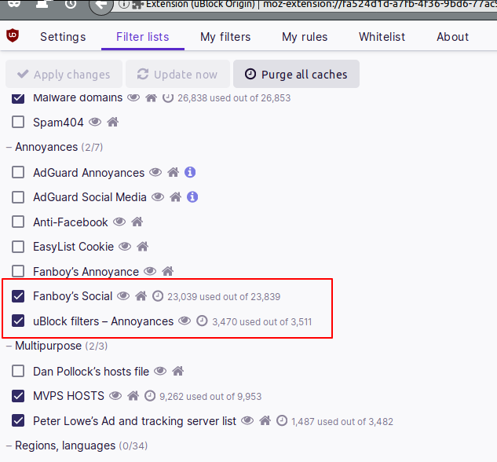Viewport: 497px width, 462px height.
Task: Open Fanboy's Social home page icon
Action: click(x=141, y=296)
